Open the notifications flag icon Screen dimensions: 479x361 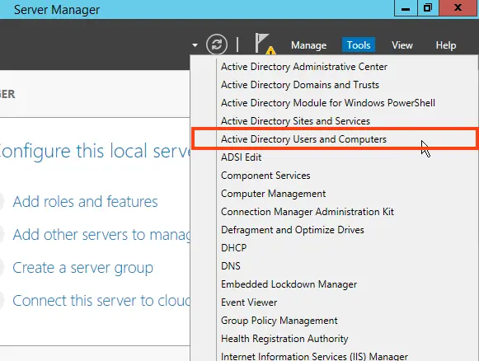point(265,44)
